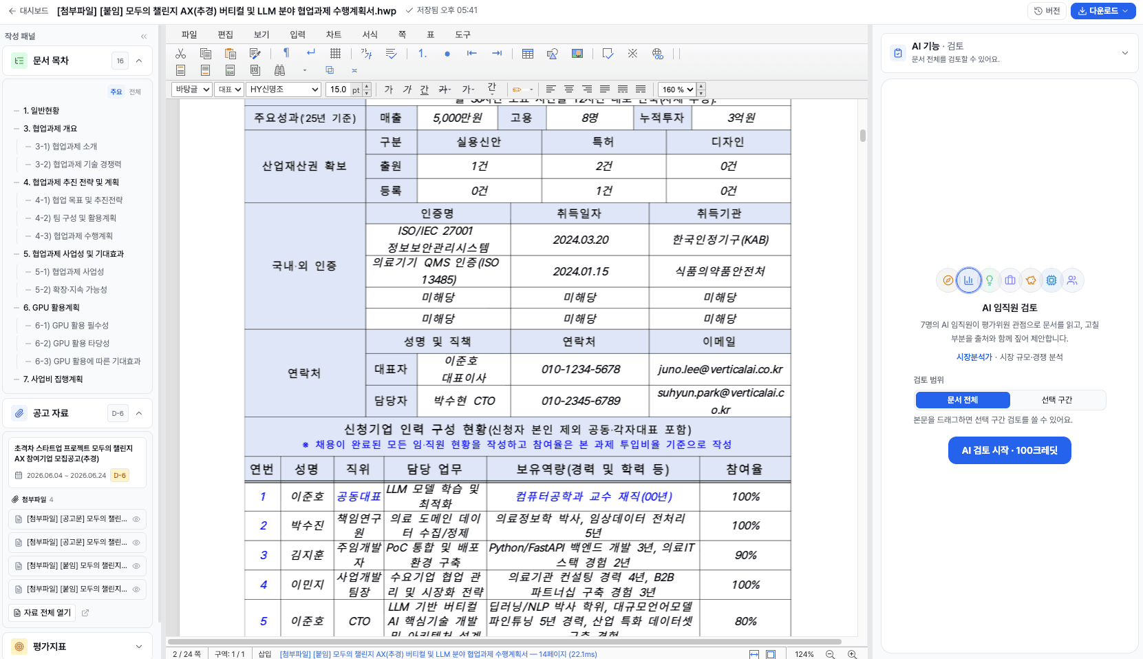Click the Copy toolbar icon
The width and height of the screenshot is (1143, 659).
point(205,54)
